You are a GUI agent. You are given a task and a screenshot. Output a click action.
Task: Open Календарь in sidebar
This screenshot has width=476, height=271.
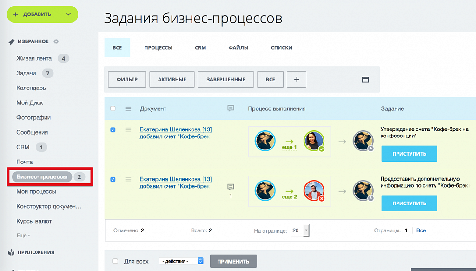pyautogui.click(x=31, y=88)
